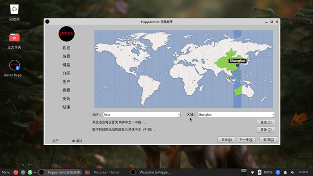The image size is (313, 176).
Task: Click Africa on the timezone map
Action: tap(186, 78)
